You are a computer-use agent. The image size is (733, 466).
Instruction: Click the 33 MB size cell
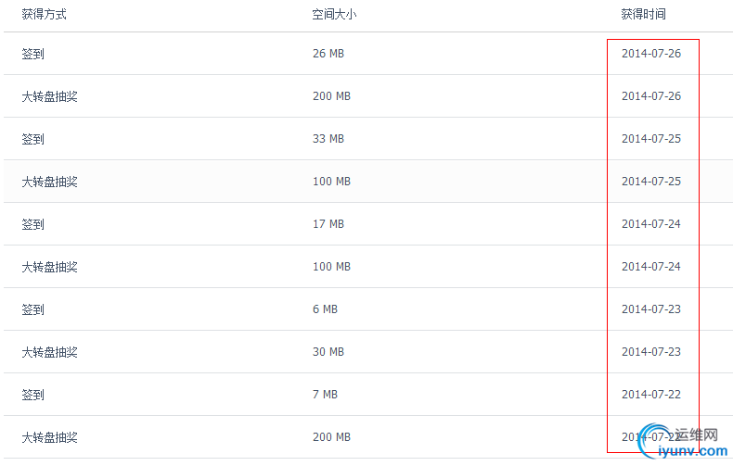[328, 139]
